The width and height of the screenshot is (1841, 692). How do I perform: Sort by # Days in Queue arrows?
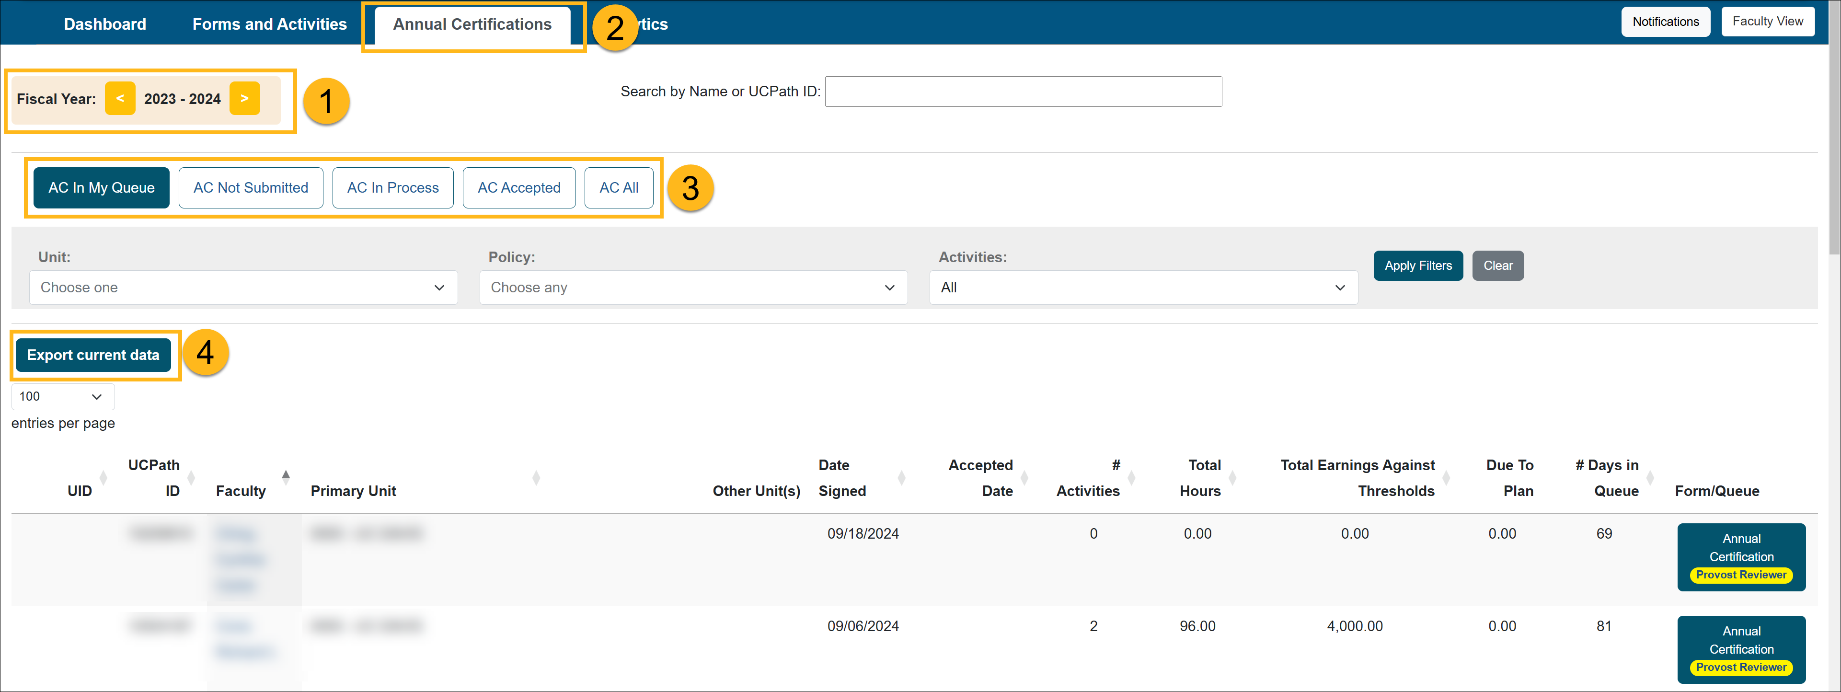pos(1650,477)
